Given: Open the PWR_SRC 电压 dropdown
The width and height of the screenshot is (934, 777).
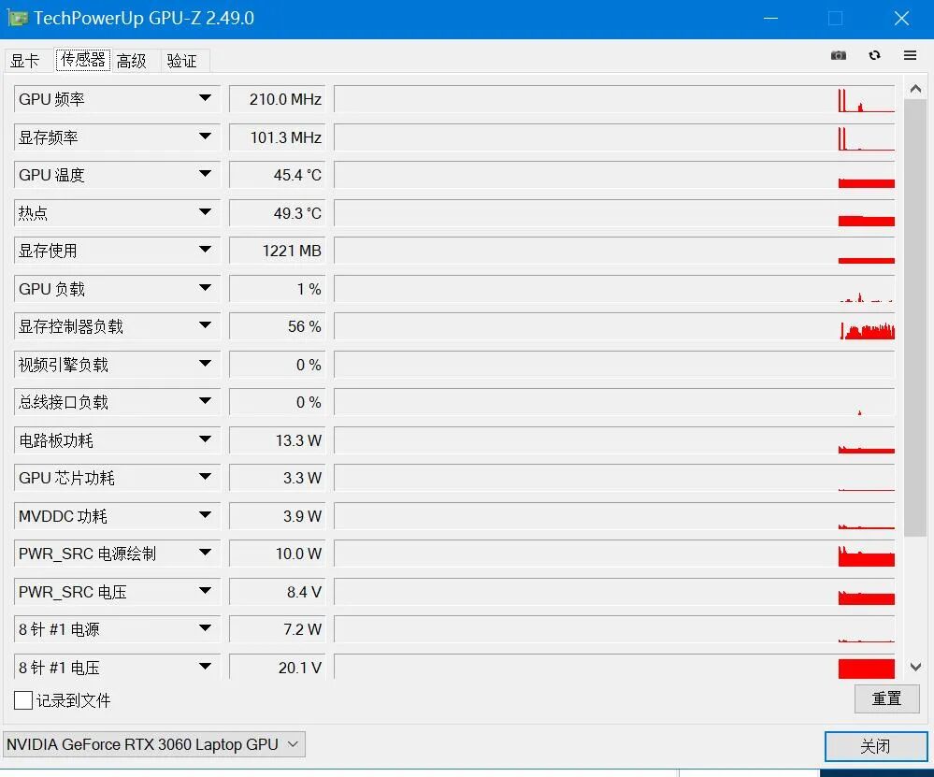Looking at the screenshot, I should coord(205,591).
